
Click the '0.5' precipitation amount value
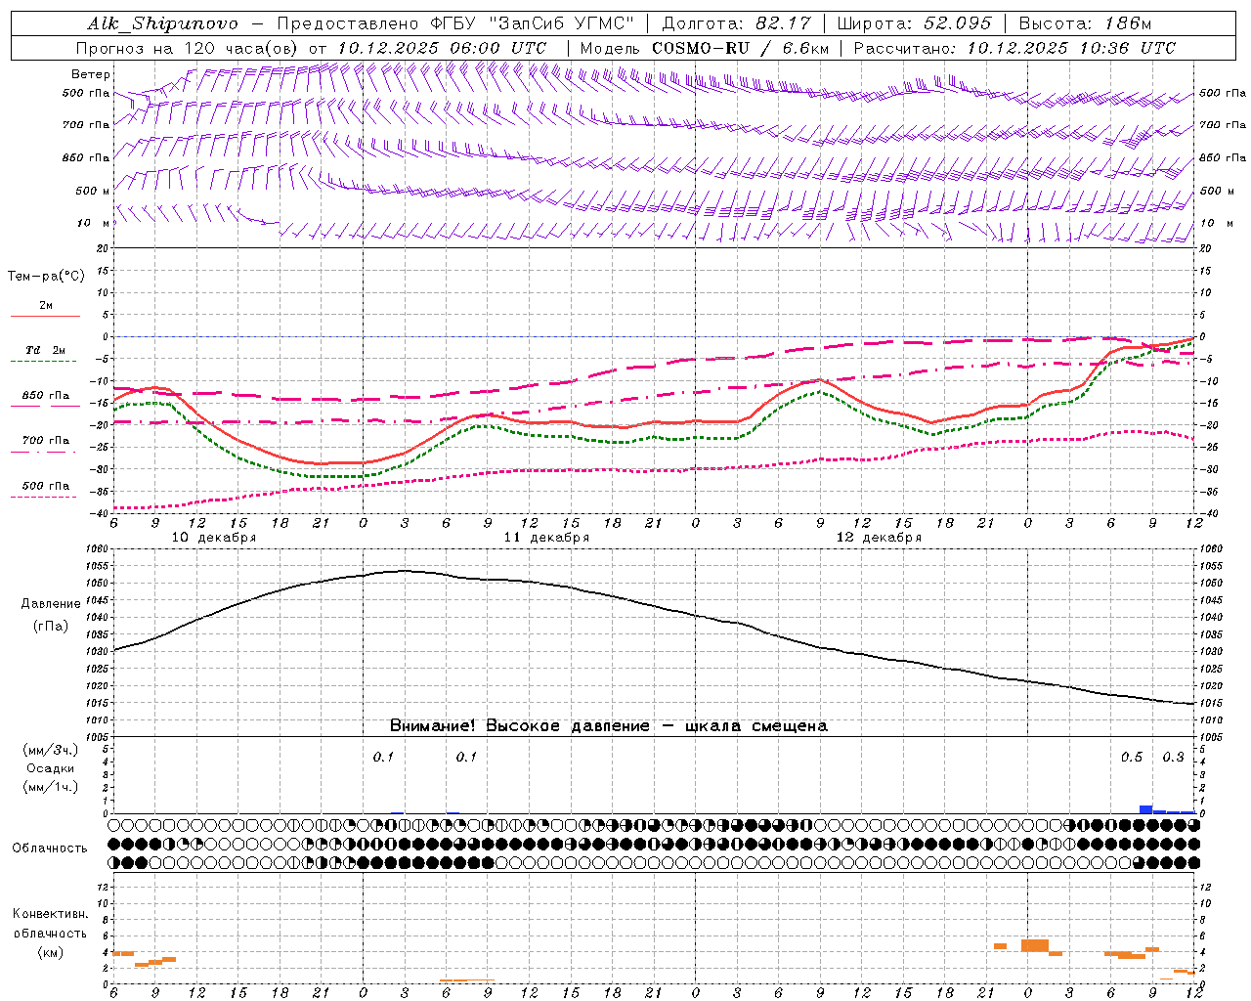pos(1131,758)
